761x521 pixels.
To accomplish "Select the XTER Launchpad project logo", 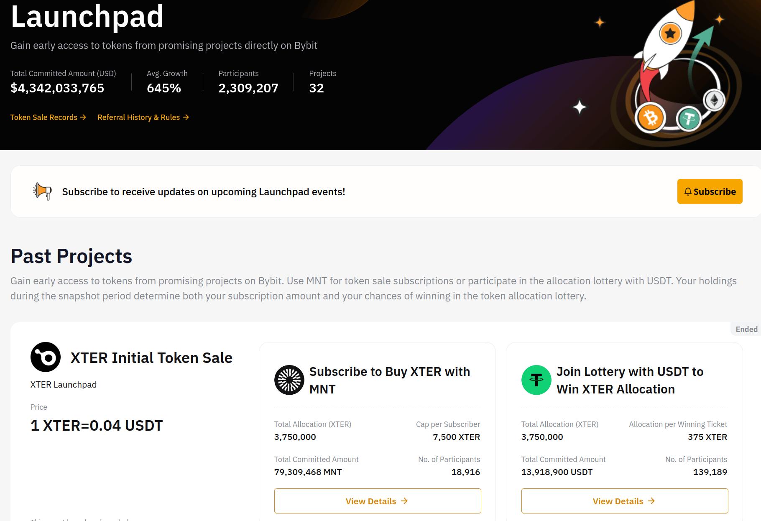I will (x=46, y=358).
